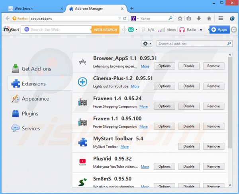Disable the MyStart Toolbar extension

click(189, 146)
